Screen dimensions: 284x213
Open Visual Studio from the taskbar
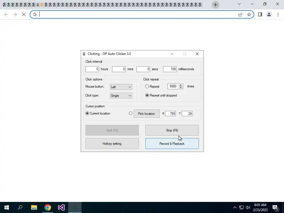coord(61,207)
